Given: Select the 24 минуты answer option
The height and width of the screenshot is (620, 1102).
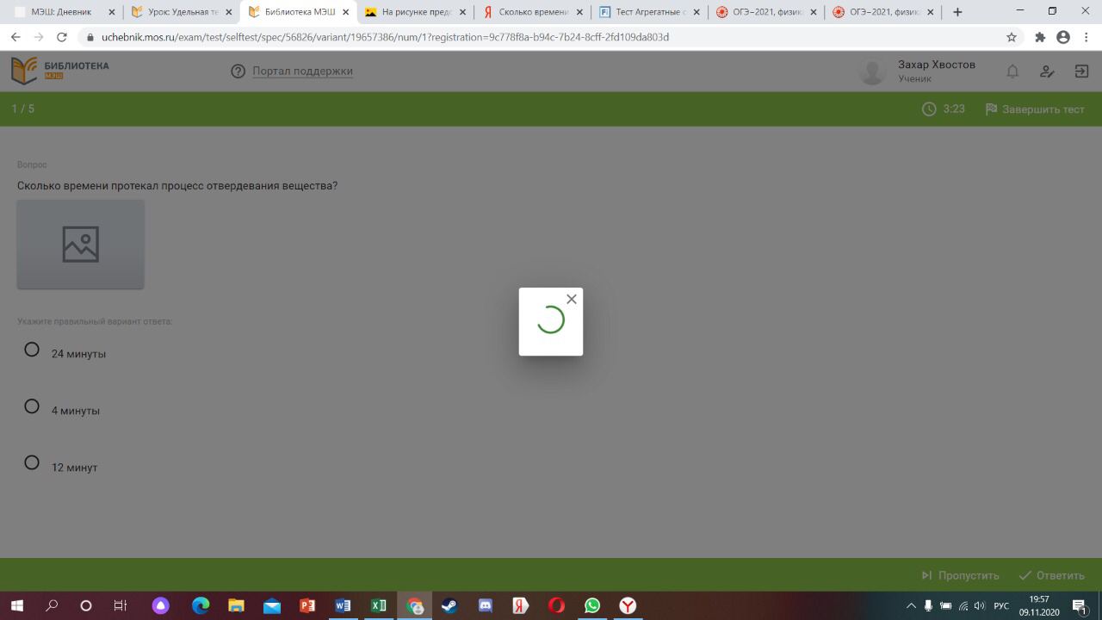Looking at the screenshot, I should pyautogui.click(x=32, y=350).
